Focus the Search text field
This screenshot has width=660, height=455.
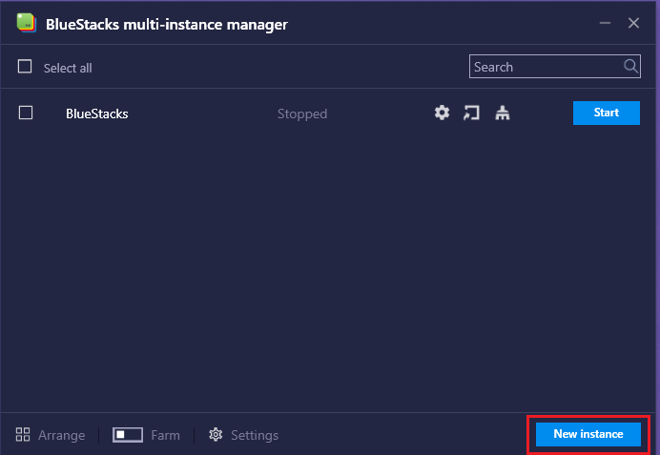pos(546,67)
